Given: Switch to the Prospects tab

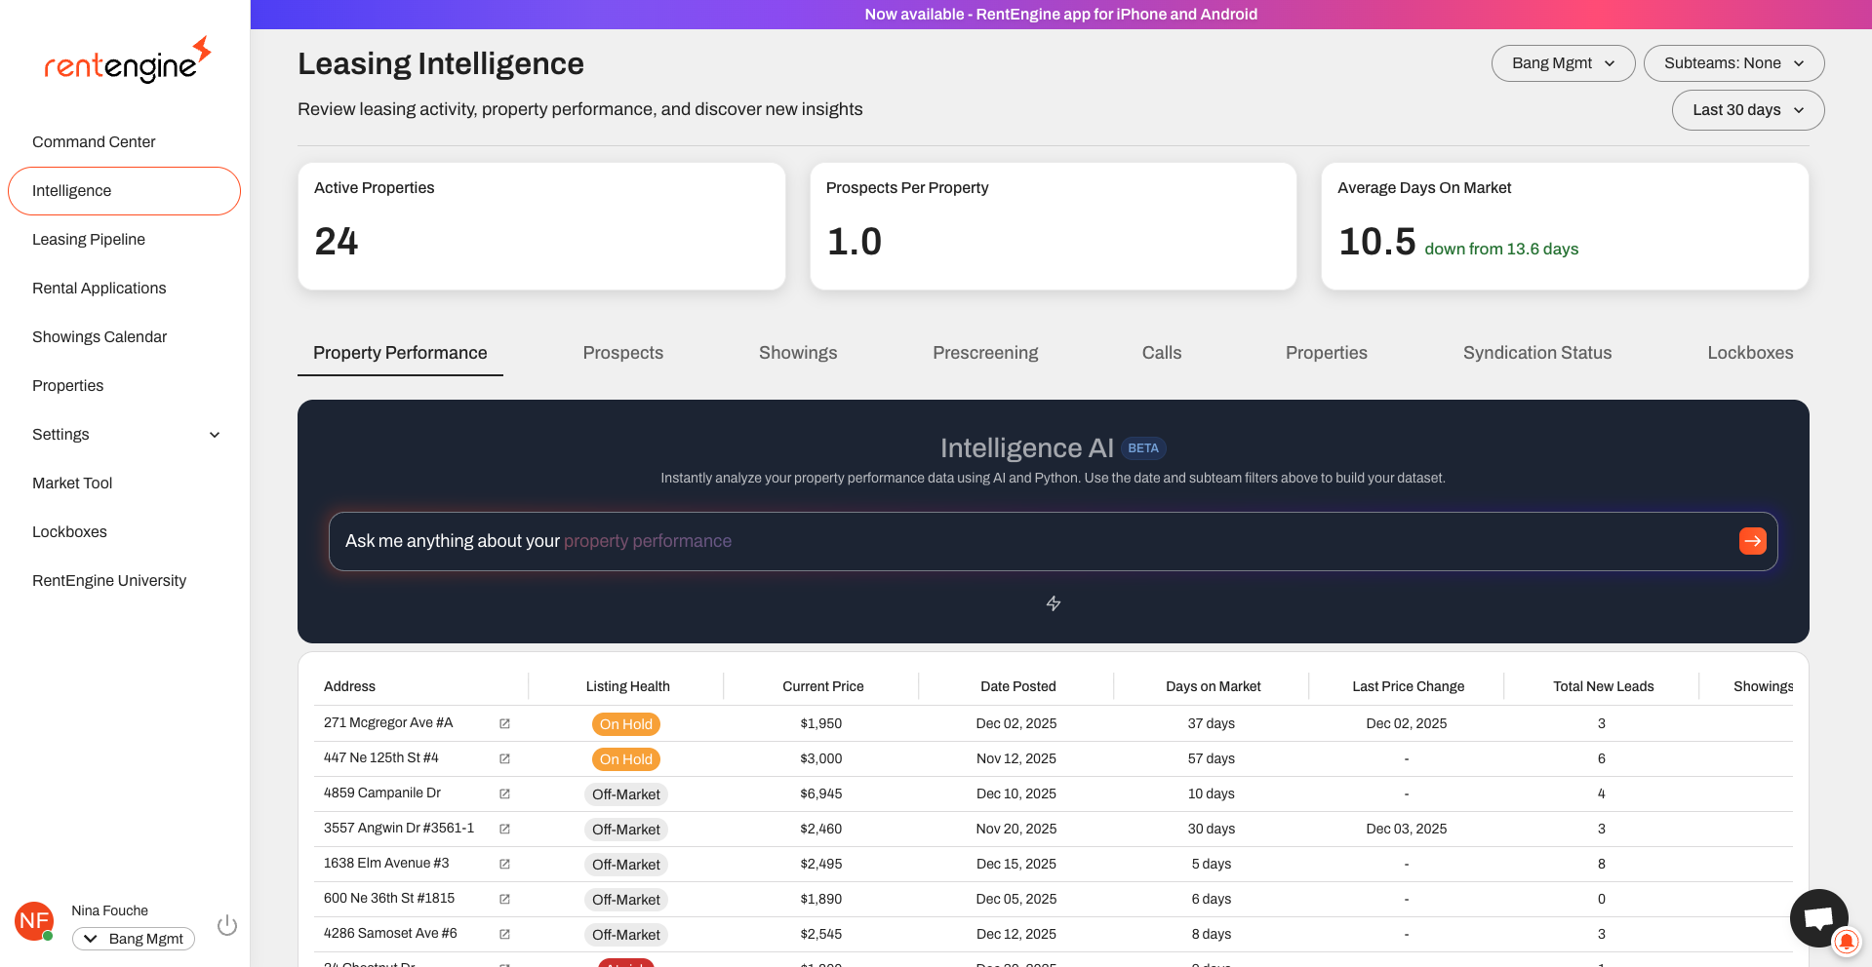Looking at the screenshot, I should pyautogui.click(x=622, y=353).
